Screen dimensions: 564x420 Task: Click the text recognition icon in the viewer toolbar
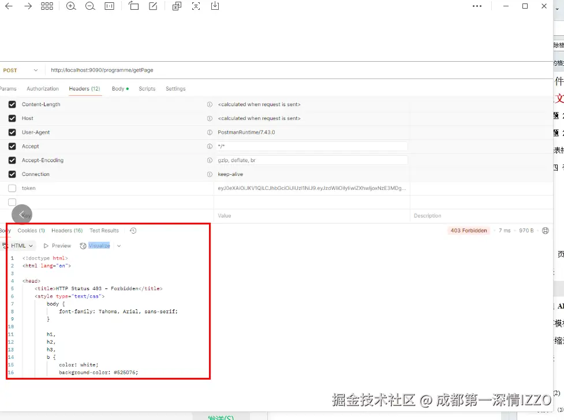[177, 6]
